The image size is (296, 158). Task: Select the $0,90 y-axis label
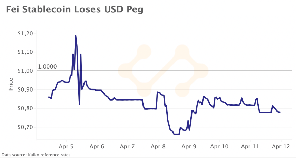pos(26,89)
